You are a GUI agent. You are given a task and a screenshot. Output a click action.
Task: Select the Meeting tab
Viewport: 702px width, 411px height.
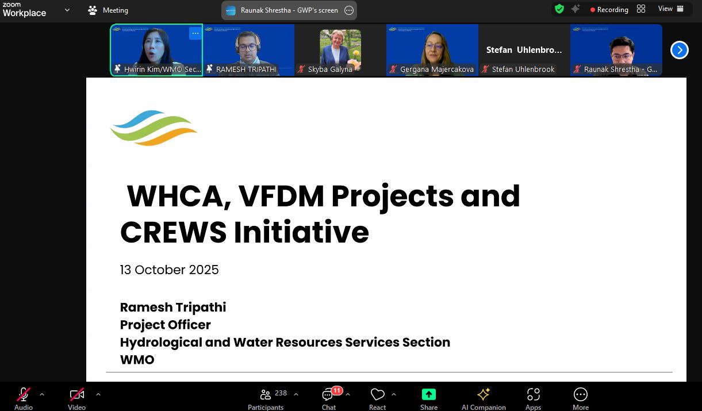[108, 10]
